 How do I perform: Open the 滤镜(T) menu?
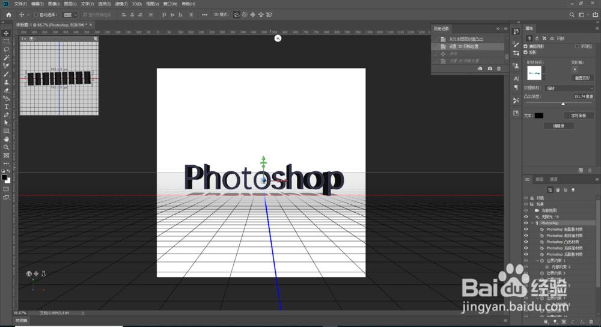pos(121,4)
